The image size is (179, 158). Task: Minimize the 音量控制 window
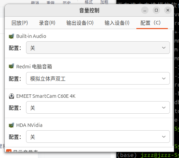tap(145, 10)
